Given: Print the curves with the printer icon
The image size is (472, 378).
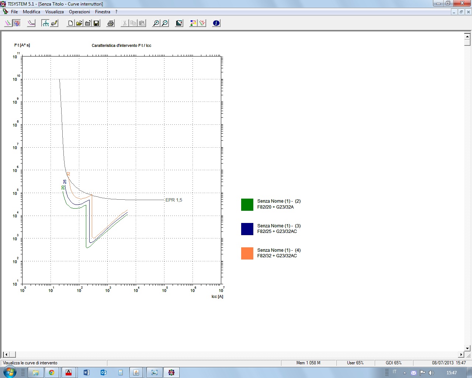Looking at the screenshot, I should click(110, 23).
